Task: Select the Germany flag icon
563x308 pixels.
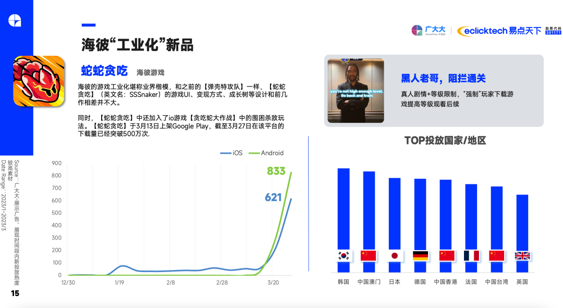Action: pos(420,255)
